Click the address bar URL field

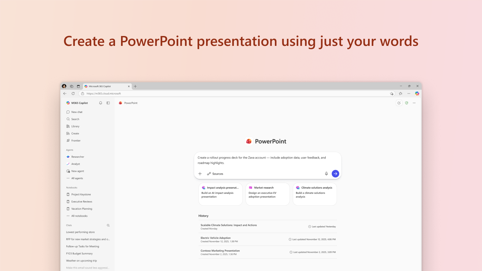(x=236, y=94)
